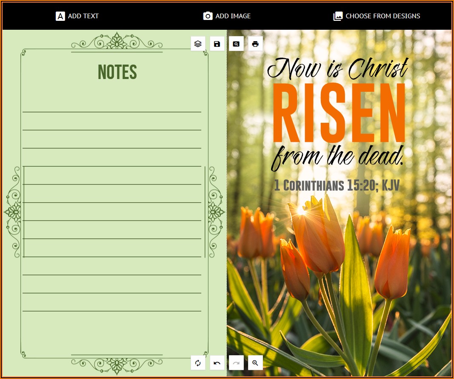Click the camera icon beside Add Image

click(x=208, y=16)
